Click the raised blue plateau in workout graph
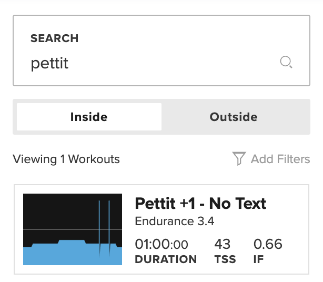 [x=72, y=243]
